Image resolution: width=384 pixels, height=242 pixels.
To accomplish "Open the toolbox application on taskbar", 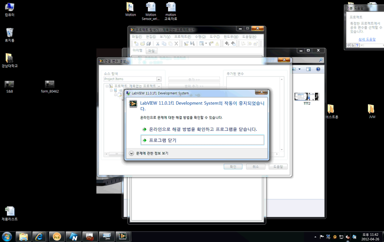I will 90,237.
